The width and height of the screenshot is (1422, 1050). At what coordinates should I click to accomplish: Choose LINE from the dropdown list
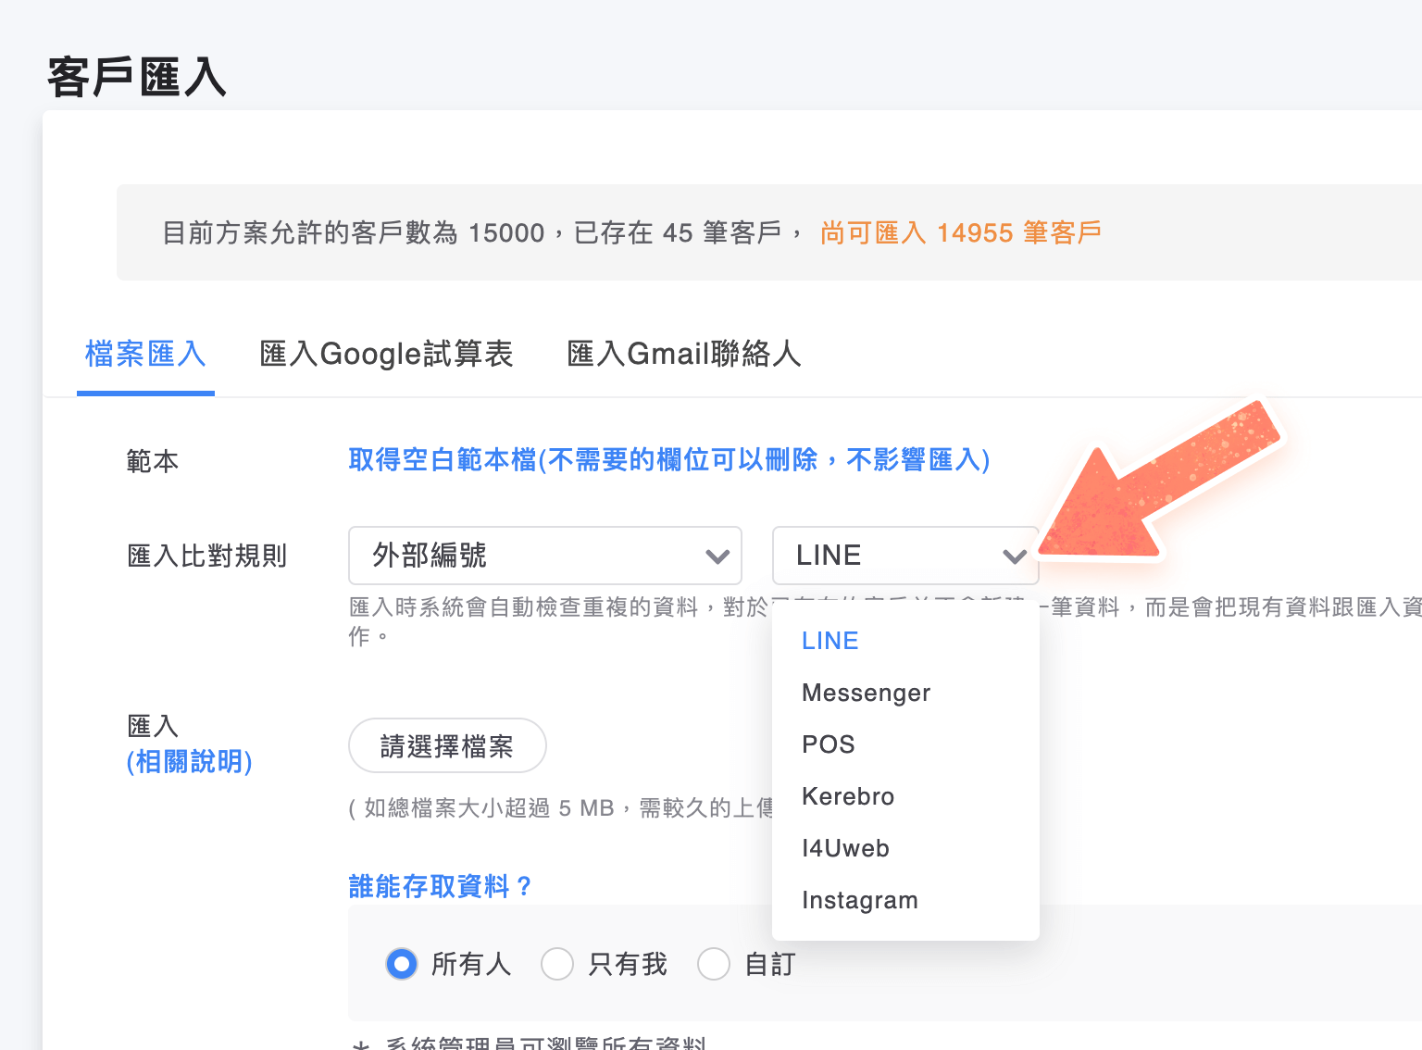830,641
